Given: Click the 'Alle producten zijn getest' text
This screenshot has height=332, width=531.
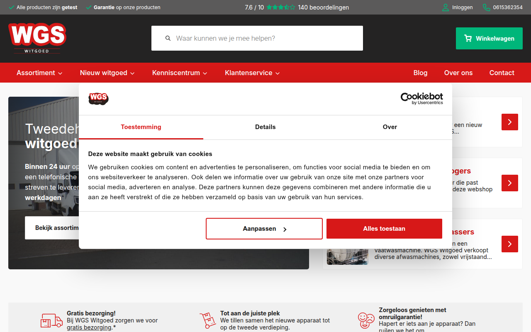Looking at the screenshot, I should (x=47, y=7).
